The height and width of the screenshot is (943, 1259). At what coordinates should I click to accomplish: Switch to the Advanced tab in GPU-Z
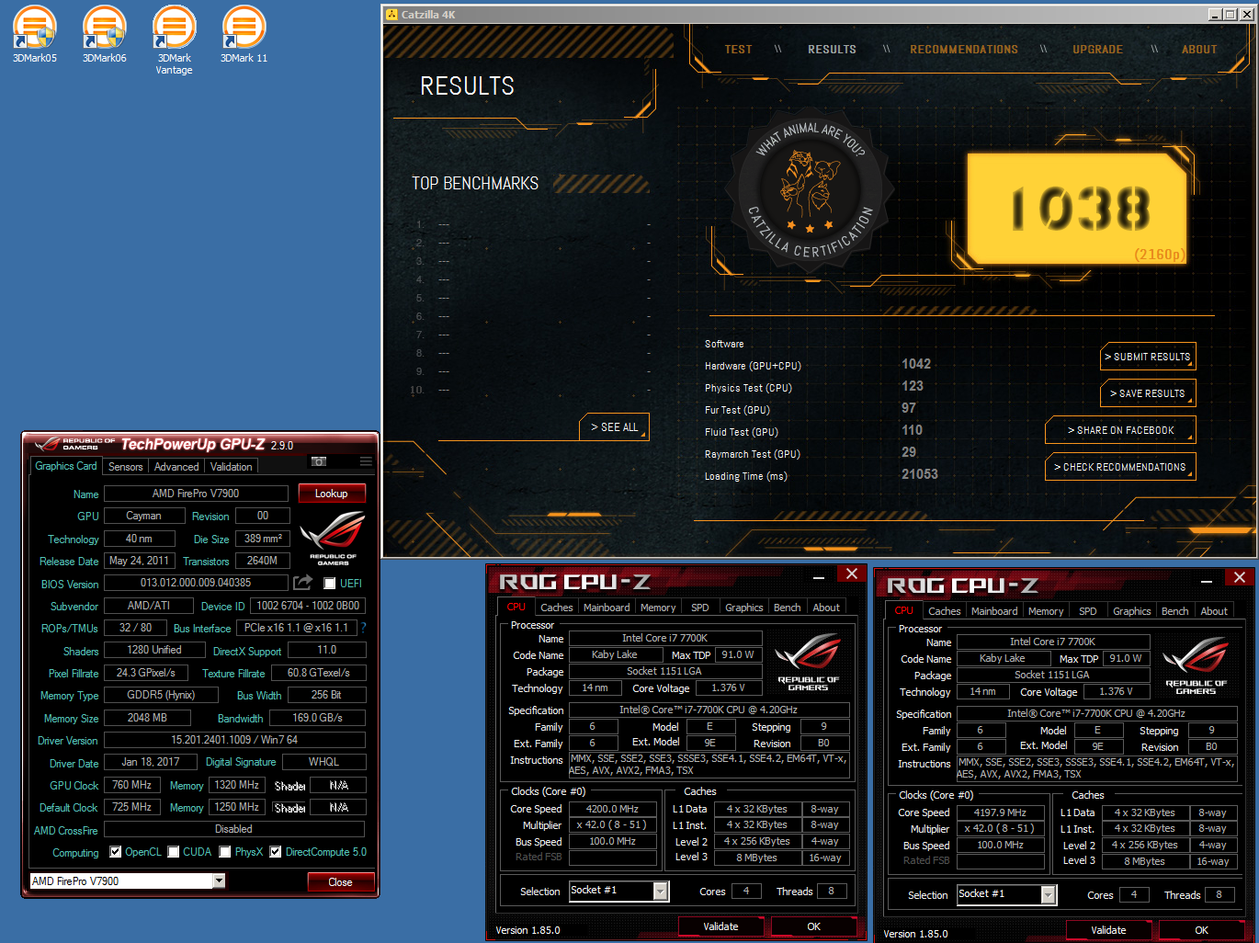(176, 467)
